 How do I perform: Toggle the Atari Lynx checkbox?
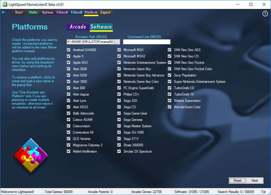point(68,100)
